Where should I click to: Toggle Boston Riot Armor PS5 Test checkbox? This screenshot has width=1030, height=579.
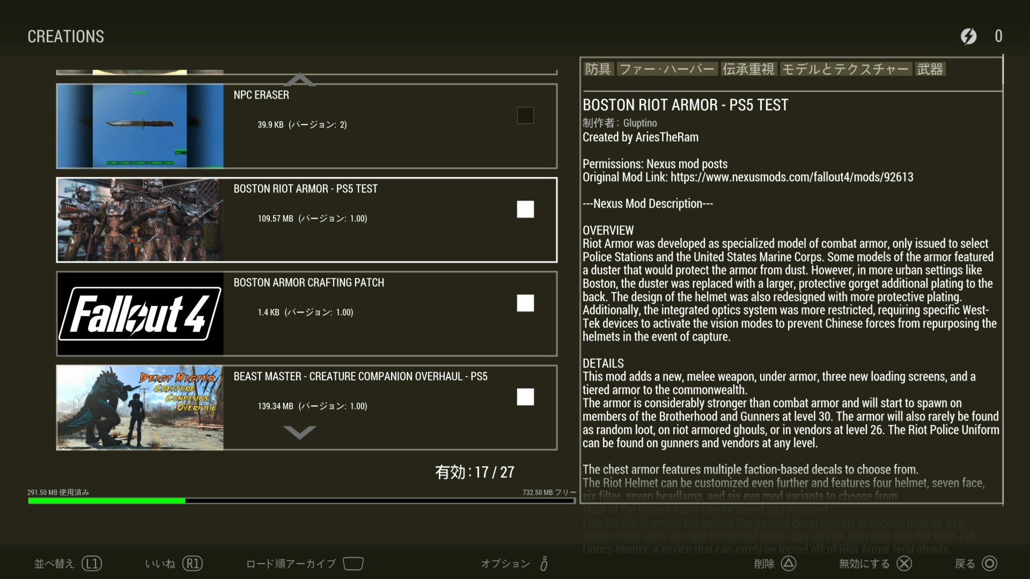click(525, 209)
